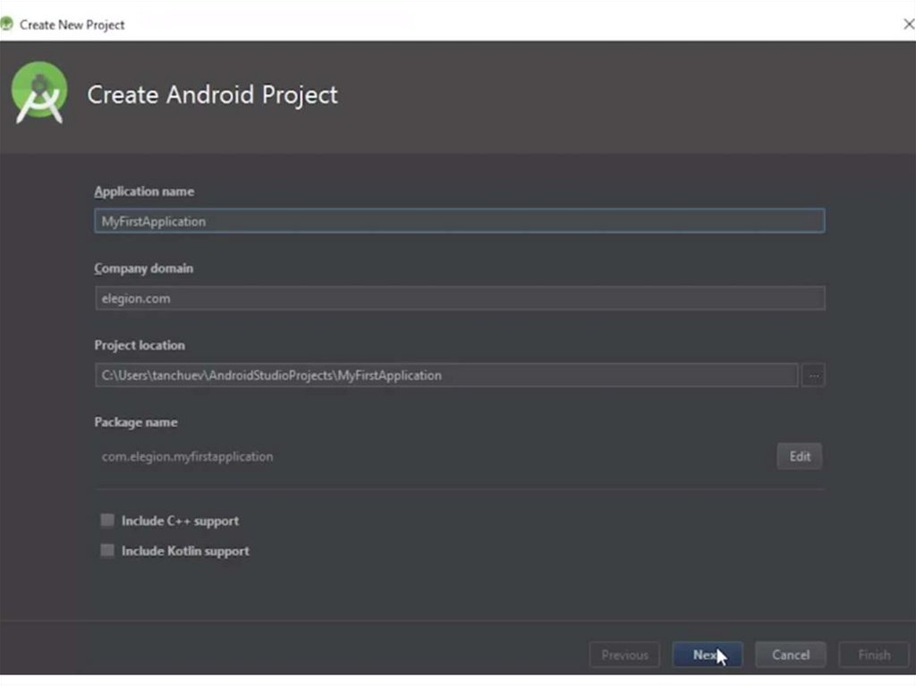Image resolution: width=916 pixels, height=686 pixels.
Task: Click inside the Project location path field
Action: [445, 376]
